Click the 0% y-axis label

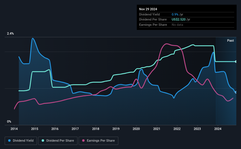point(9,121)
